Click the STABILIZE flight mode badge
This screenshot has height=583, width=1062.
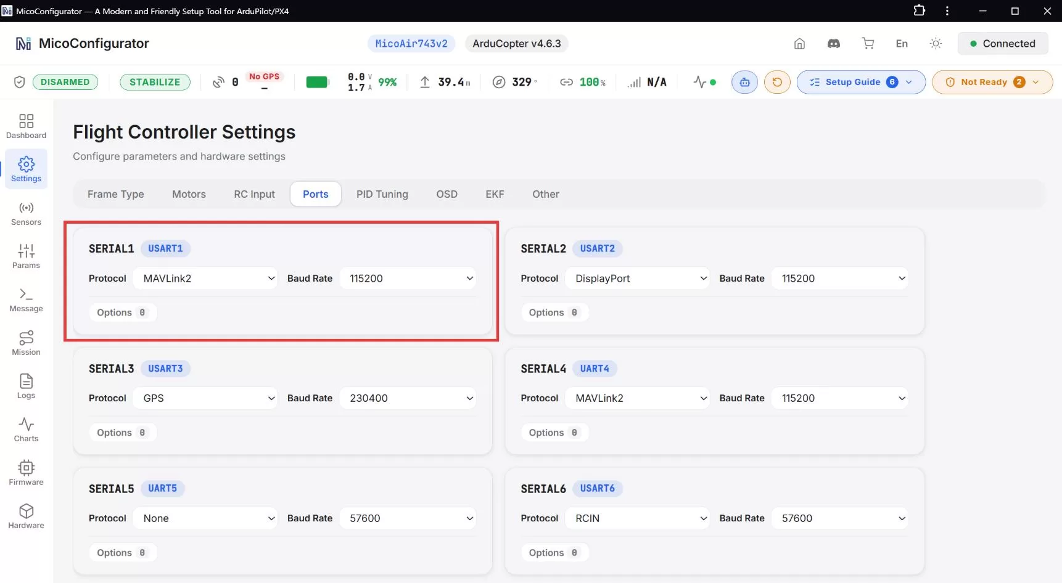(155, 82)
